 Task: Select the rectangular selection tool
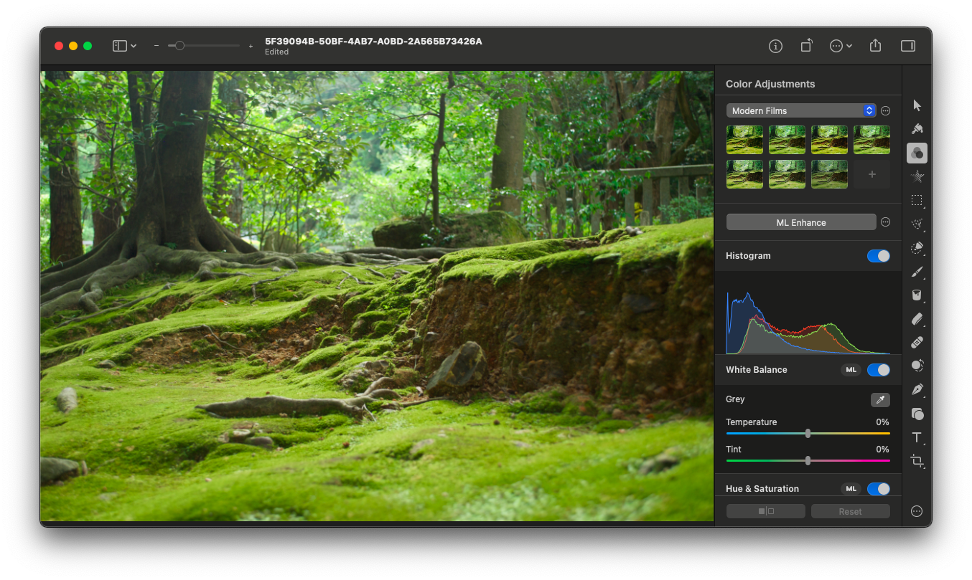(x=917, y=201)
